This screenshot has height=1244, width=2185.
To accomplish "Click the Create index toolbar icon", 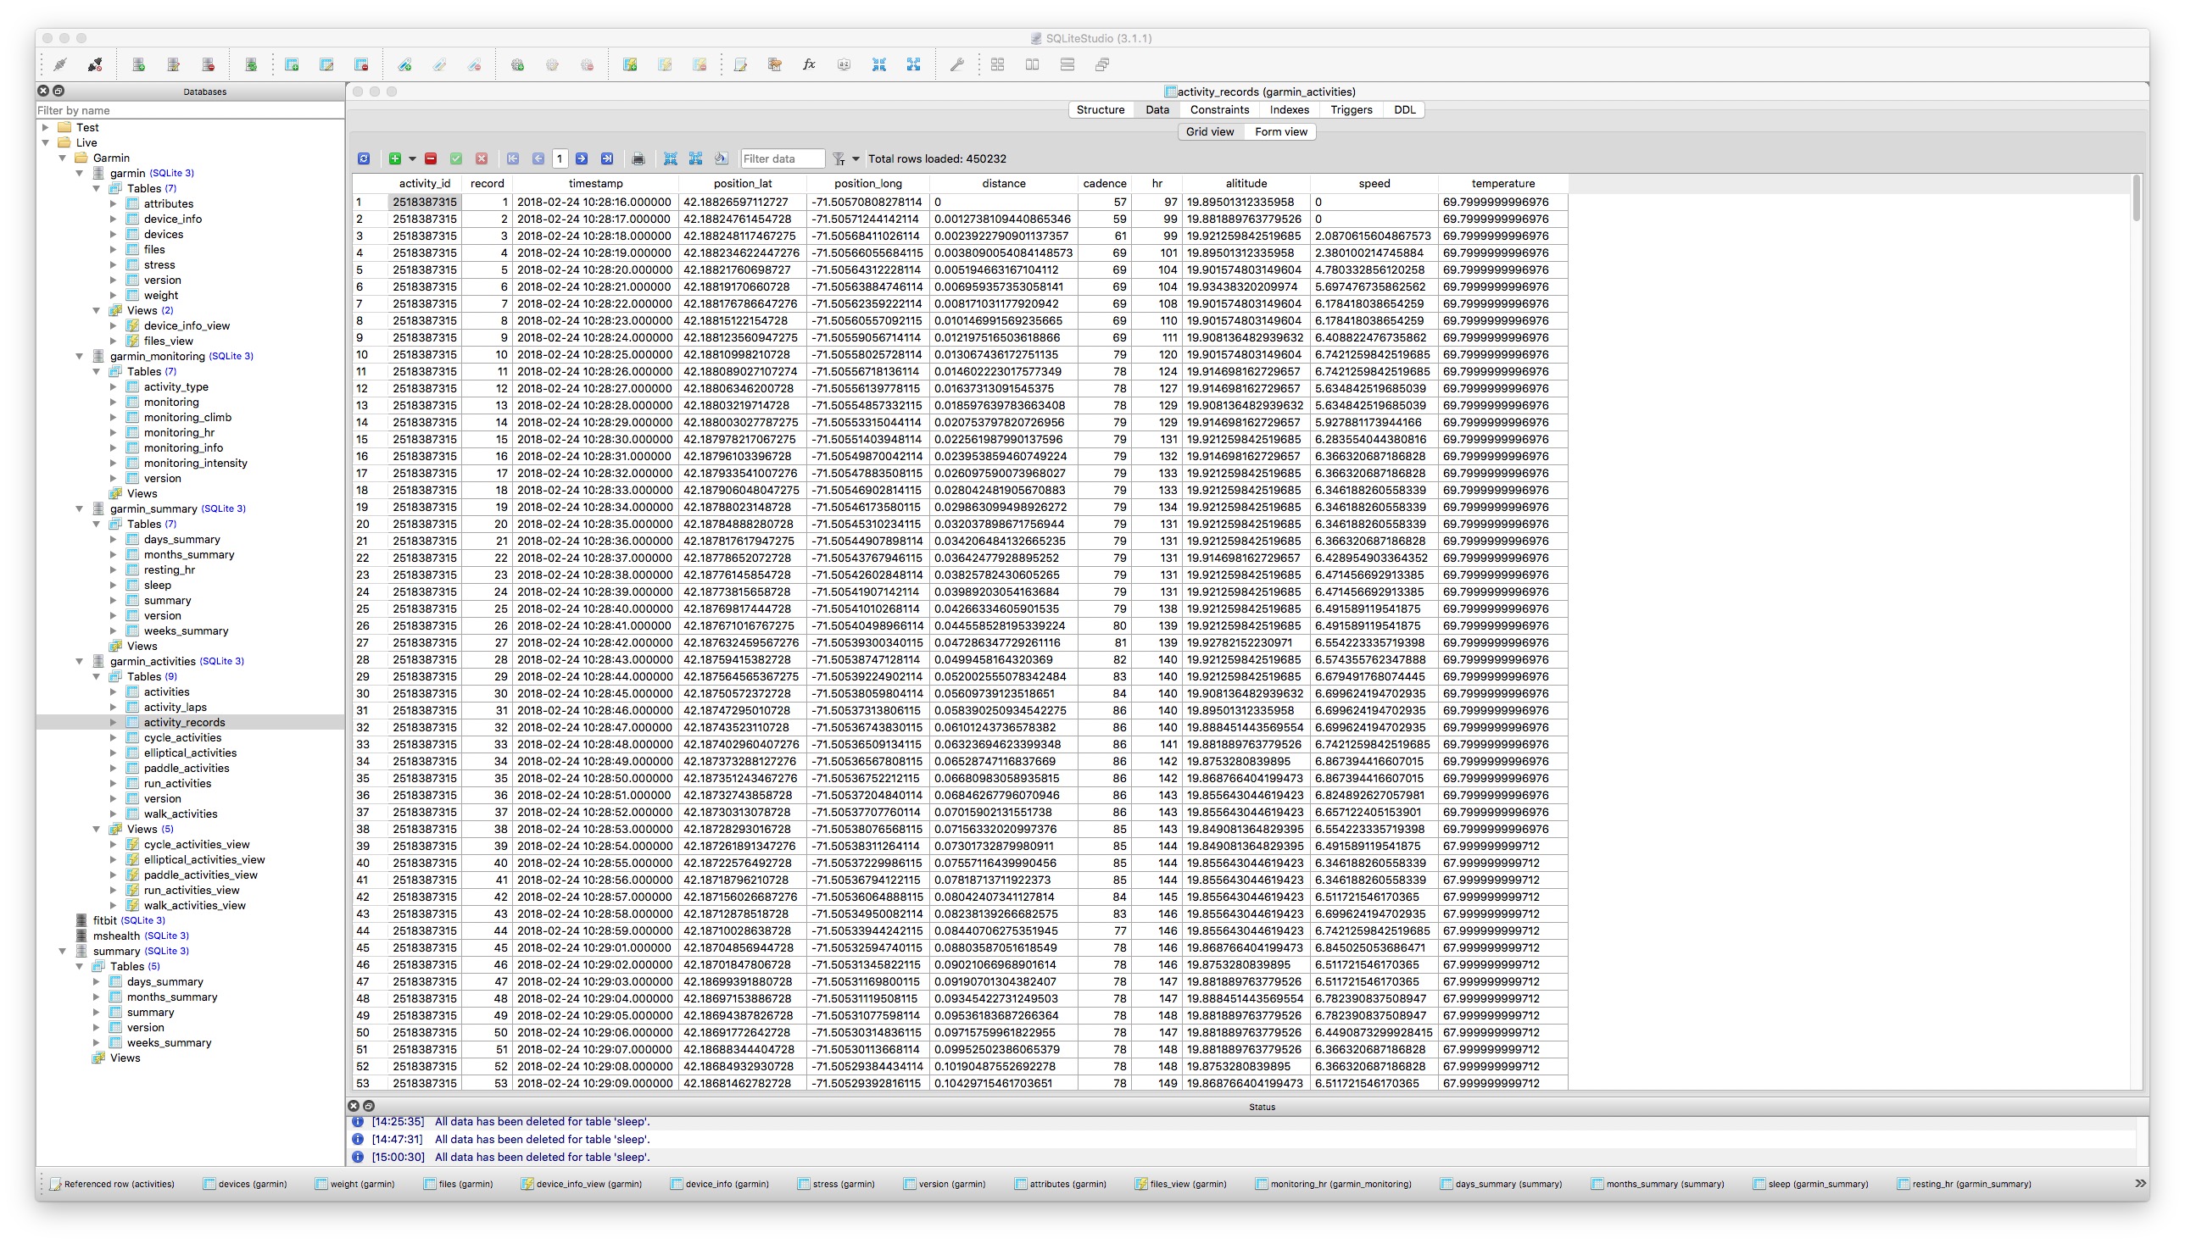I will [x=404, y=64].
